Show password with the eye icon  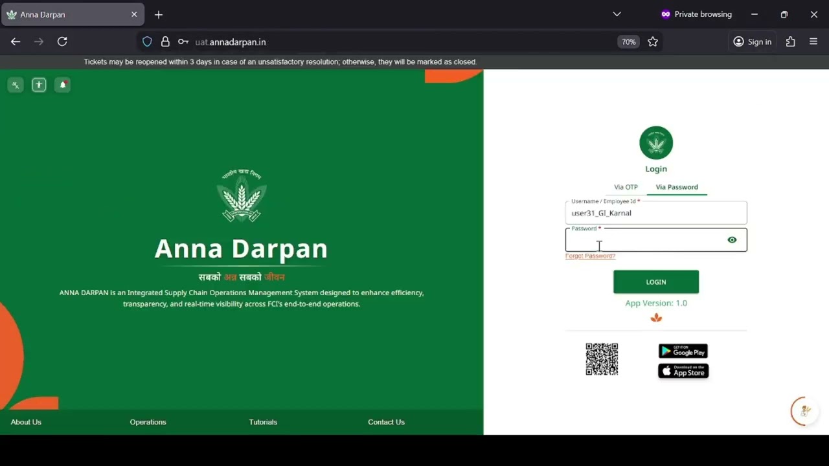click(x=732, y=240)
